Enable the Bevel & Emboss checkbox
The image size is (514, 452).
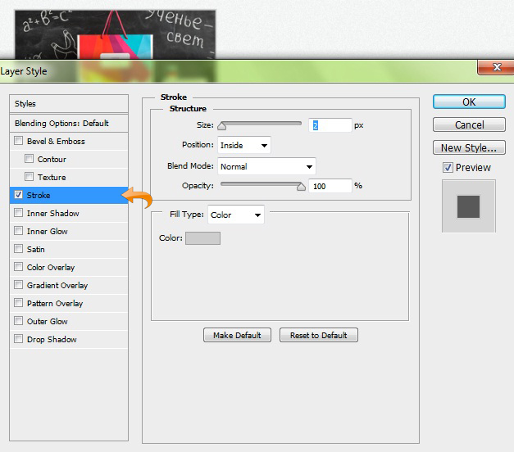pos(19,142)
